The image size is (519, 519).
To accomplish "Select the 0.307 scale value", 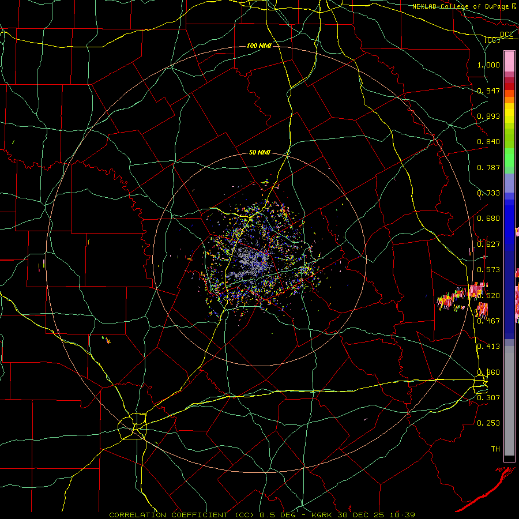I will [488, 397].
